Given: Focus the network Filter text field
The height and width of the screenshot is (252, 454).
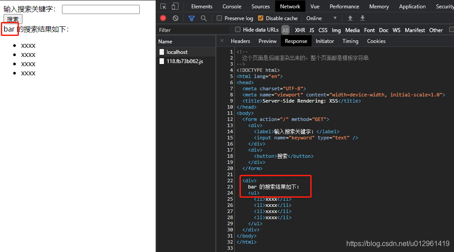Looking at the screenshot, I should (193, 30).
